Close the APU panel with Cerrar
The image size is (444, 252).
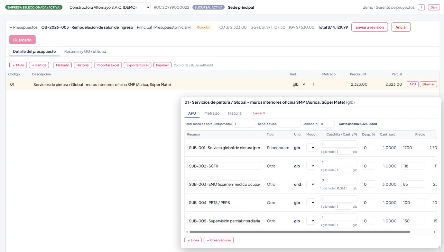point(259,113)
